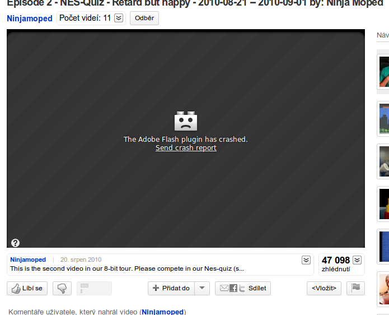Image resolution: width=389 pixels, height=315 pixels.
Task: Open fourth suggested video thumbnail
Action: [x=384, y=204]
